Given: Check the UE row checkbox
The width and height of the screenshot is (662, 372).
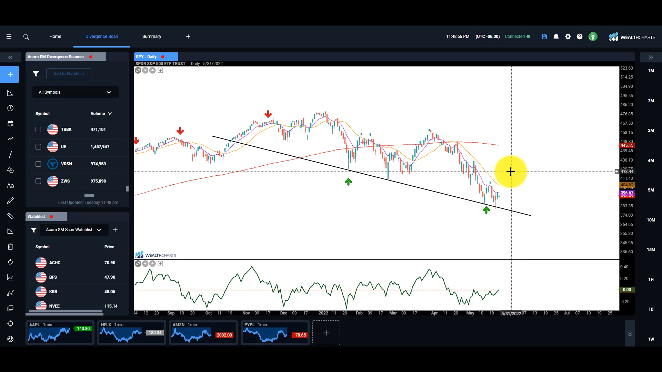Looking at the screenshot, I should coord(38,147).
